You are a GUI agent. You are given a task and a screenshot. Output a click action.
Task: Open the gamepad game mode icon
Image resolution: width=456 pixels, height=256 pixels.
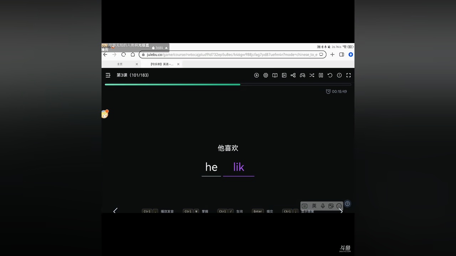pyautogui.click(x=302, y=75)
